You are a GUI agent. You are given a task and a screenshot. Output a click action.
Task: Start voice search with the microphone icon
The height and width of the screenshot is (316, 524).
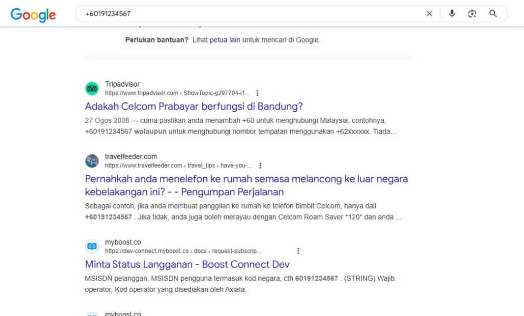point(452,14)
